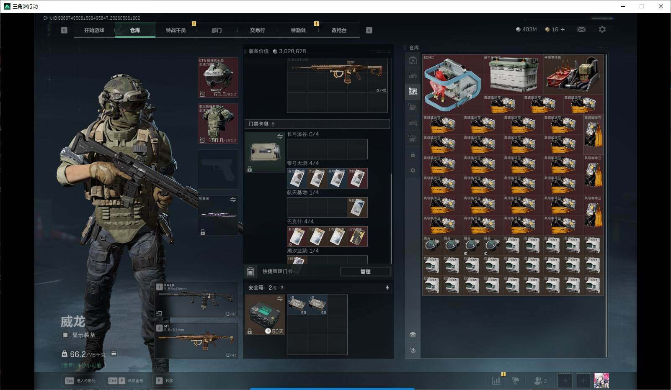Open the 改枪台 tab
671x390 pixels.
click(x=339, y=30)
